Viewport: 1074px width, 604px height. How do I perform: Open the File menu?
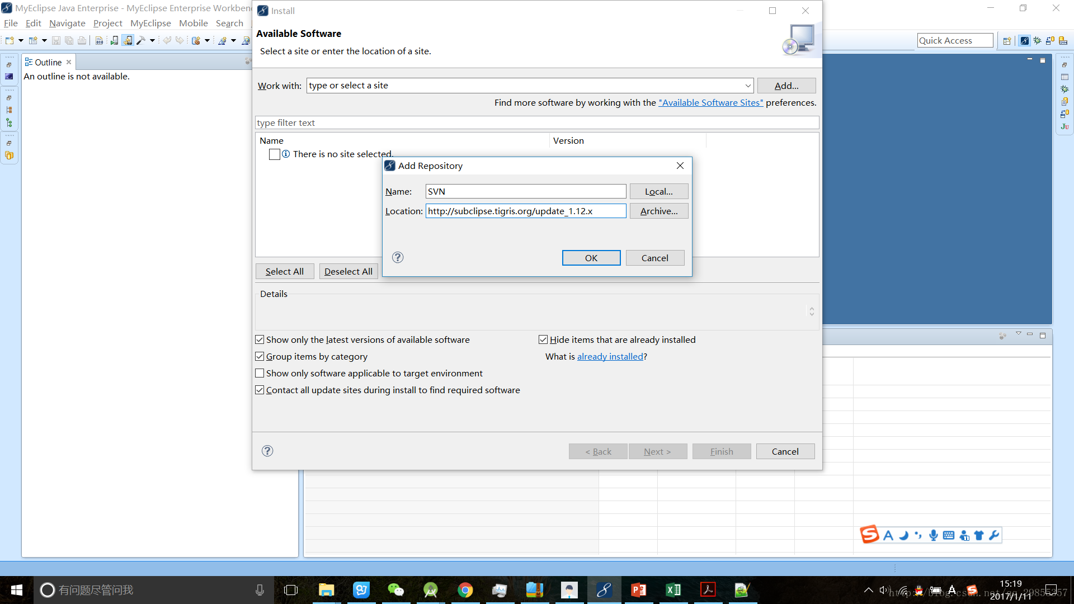pyautogui.click(x=11, y=23)
